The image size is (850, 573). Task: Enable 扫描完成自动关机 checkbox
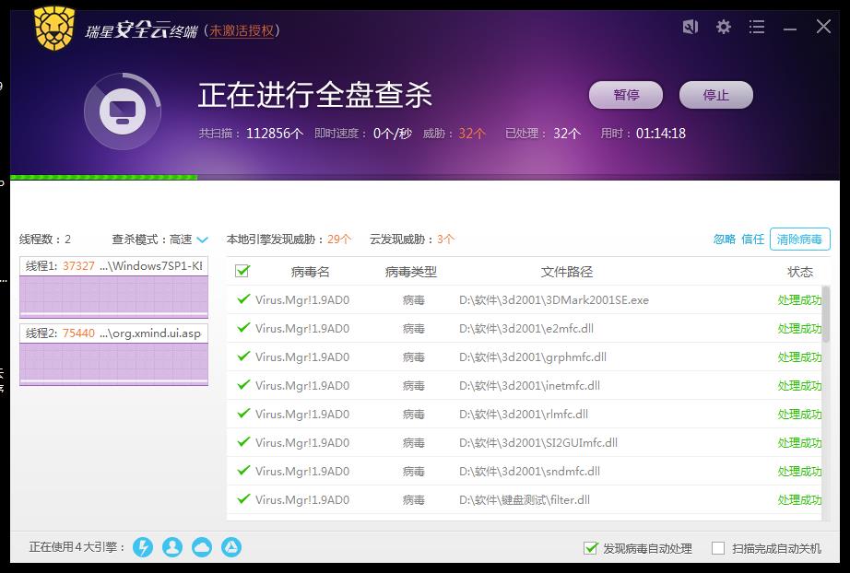click(718, 548)
